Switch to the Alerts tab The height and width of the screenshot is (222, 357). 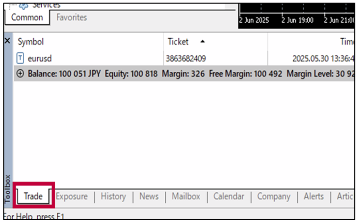(x=314, y=196)
